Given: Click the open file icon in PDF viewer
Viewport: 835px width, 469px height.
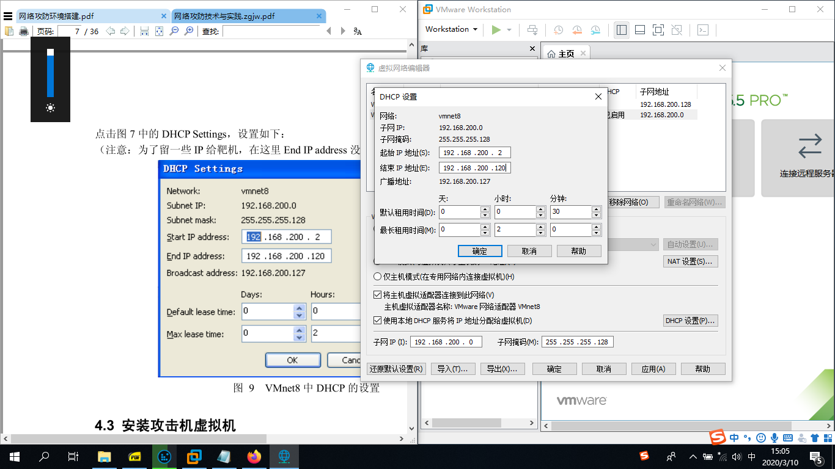Looking at the screenshot, I should (x=9, y=31).
